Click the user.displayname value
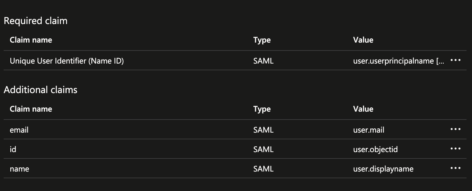Screen dimensions: 472x191 coord(383,169)
